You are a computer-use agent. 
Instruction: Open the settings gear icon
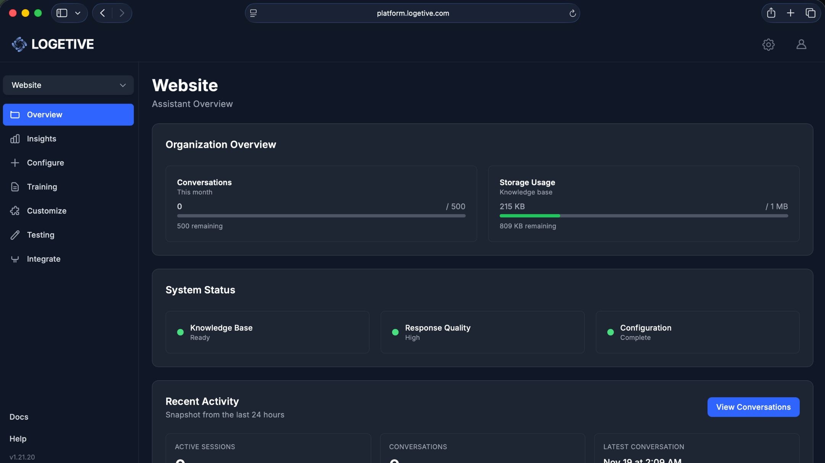(x=768, y=44)
